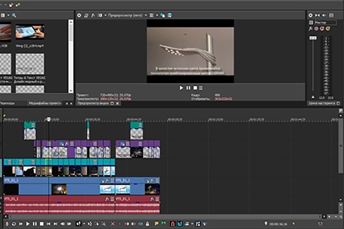
Task: Solo the master bus
Action: coord(328,29)
